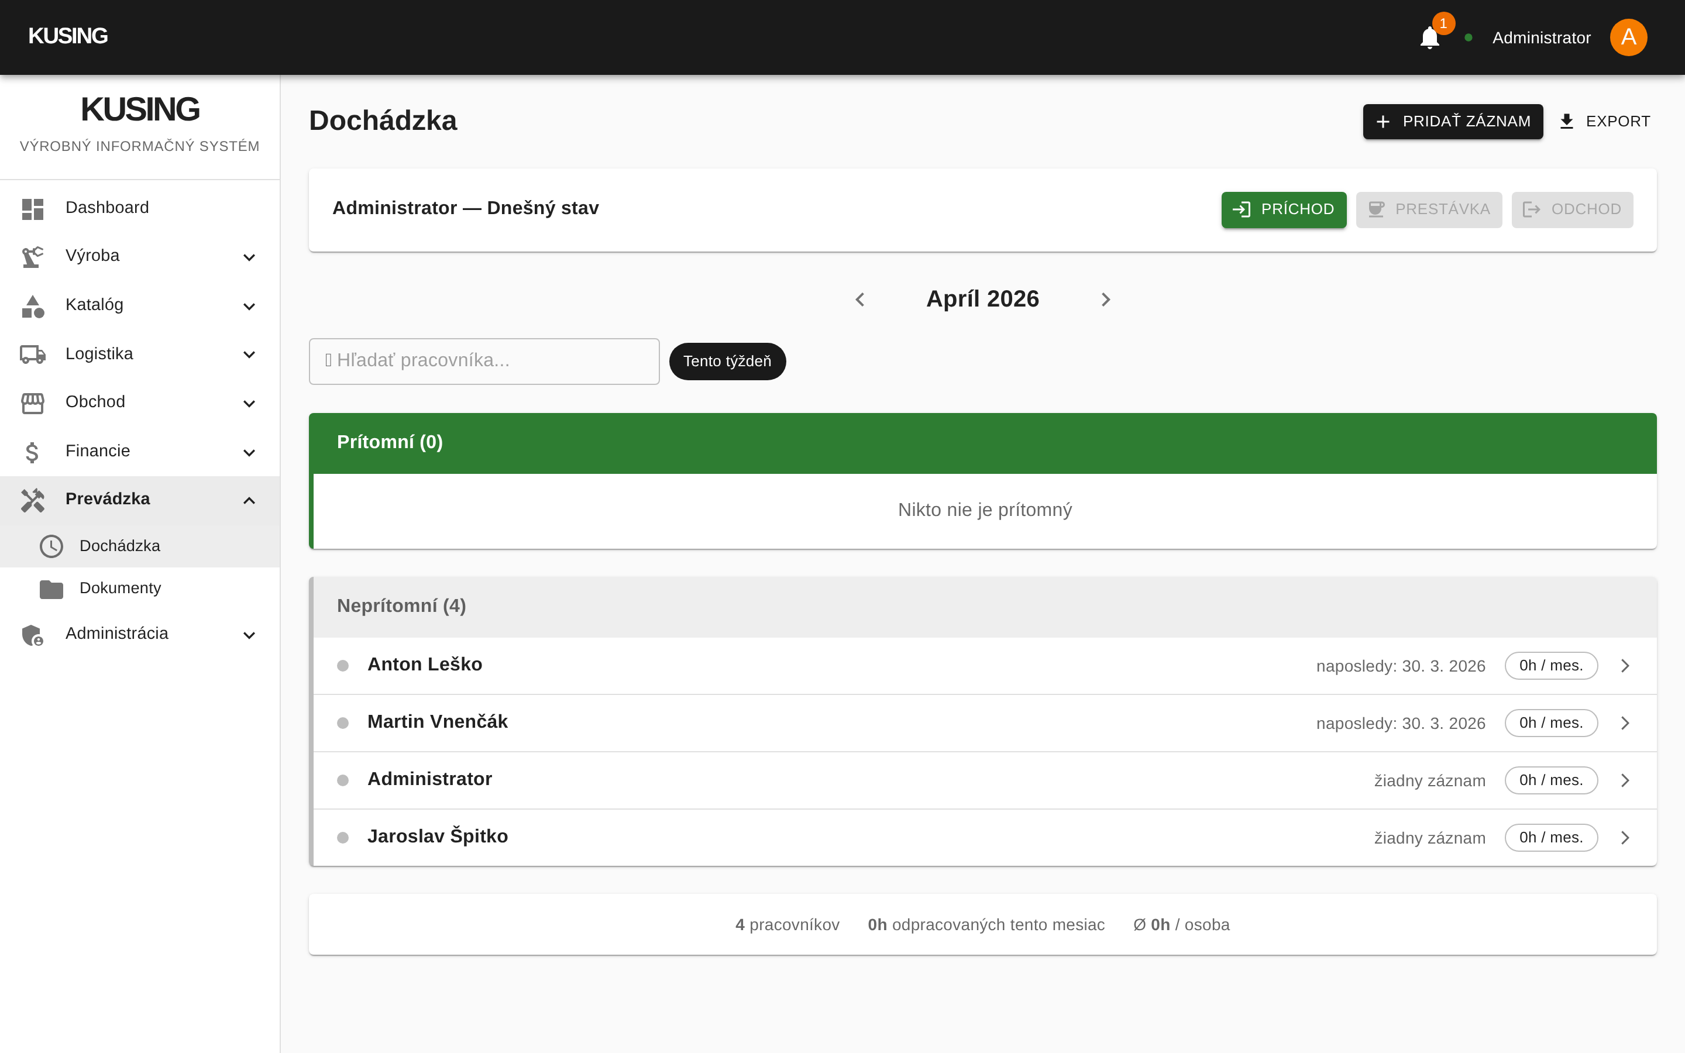Viewport: 1685px width, 1053px height.
Task: Go to previous month arrow
Action: point(860,300)
